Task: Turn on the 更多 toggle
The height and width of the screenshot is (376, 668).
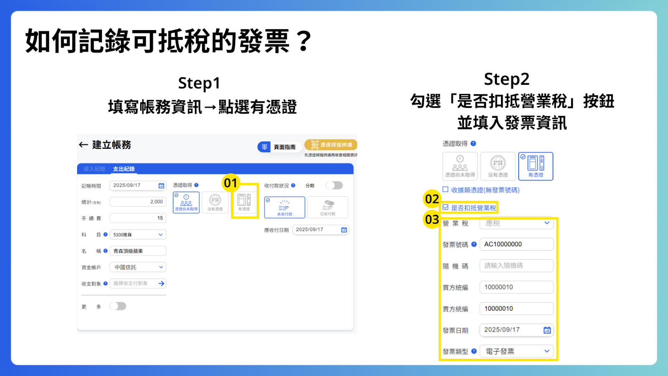Action: (118, 306)
